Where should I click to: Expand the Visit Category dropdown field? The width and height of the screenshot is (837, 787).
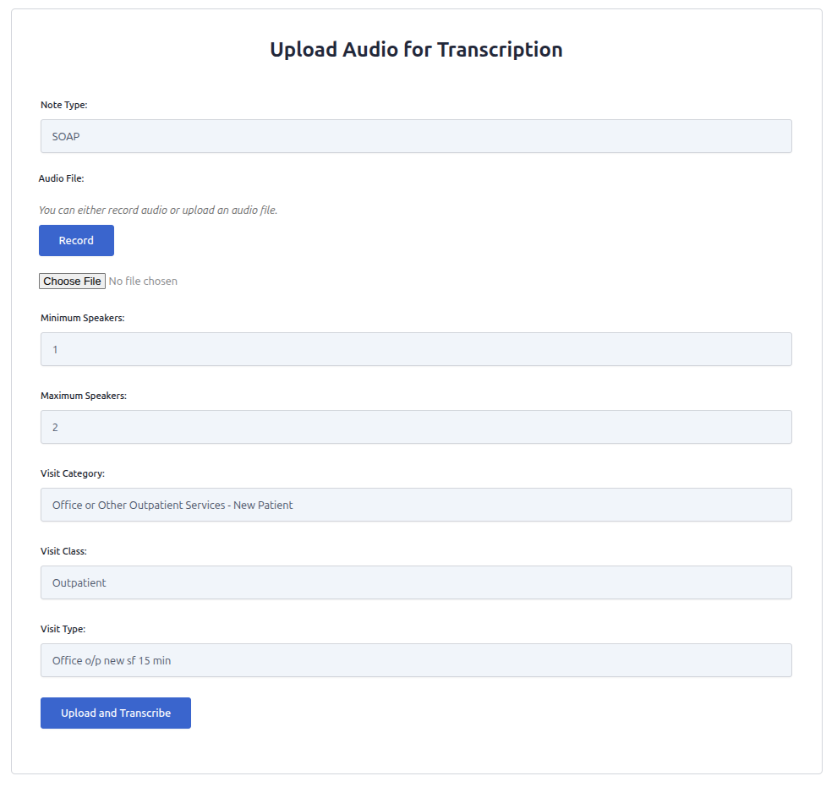[416, 505]
